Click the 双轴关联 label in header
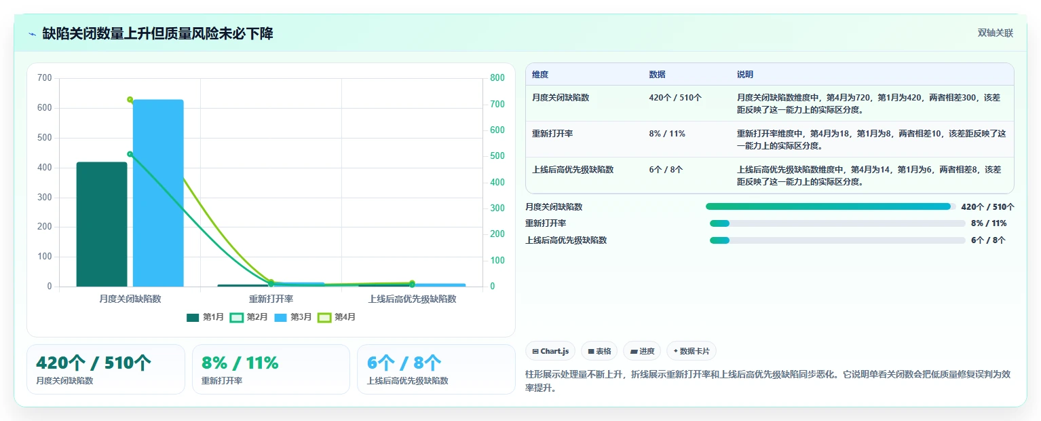1041x421 pixels. 996,33
